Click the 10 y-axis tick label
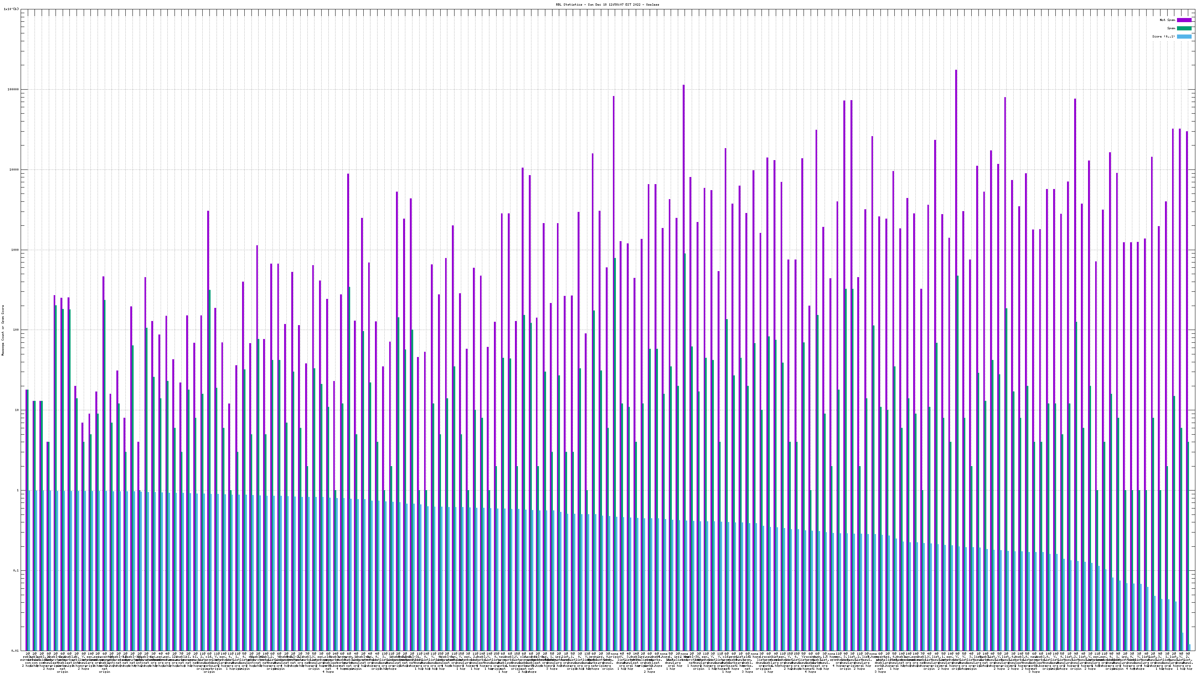 17,410
